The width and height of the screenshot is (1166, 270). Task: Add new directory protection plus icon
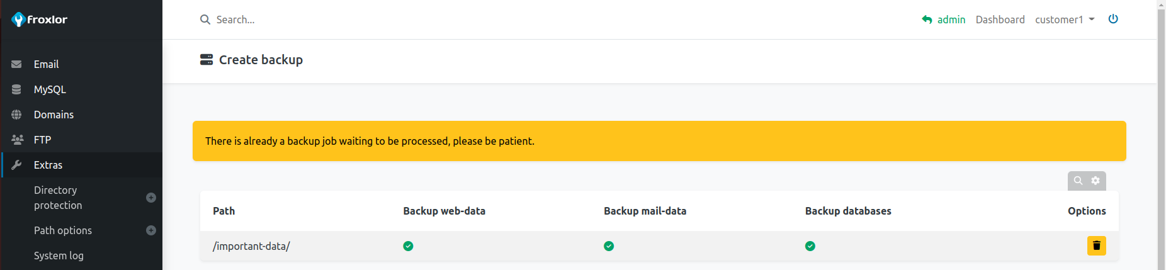tap(151, 198)
